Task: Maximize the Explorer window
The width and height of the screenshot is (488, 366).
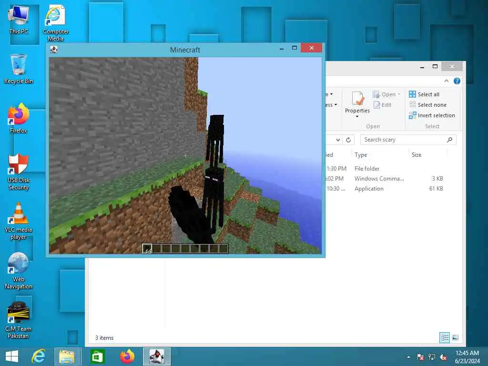Action: click(x=435, y=66)
